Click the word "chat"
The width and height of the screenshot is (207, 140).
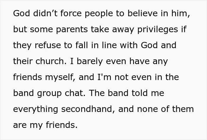pyautogui.click(x=74, y=93)
